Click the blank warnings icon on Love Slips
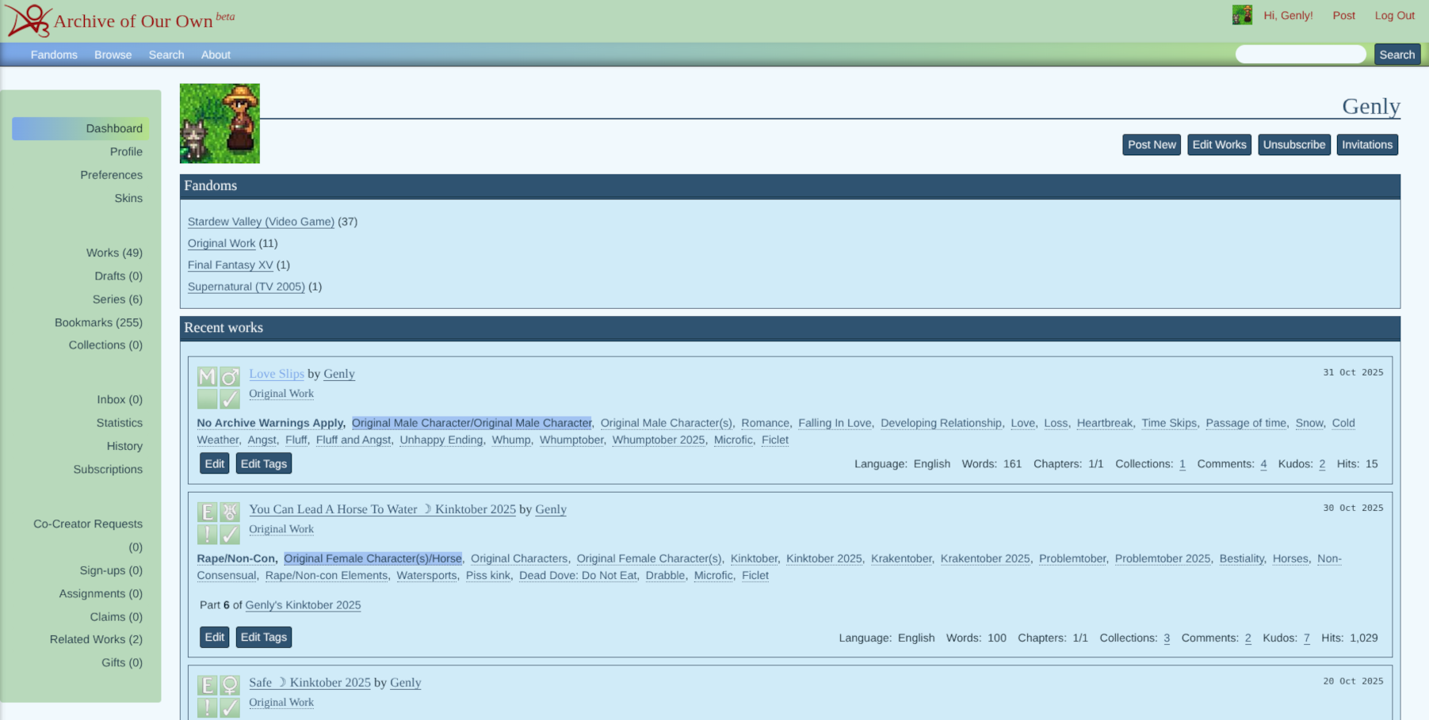Image resolution: width=1429 pixels, height=720 pixels. [207, 399]
